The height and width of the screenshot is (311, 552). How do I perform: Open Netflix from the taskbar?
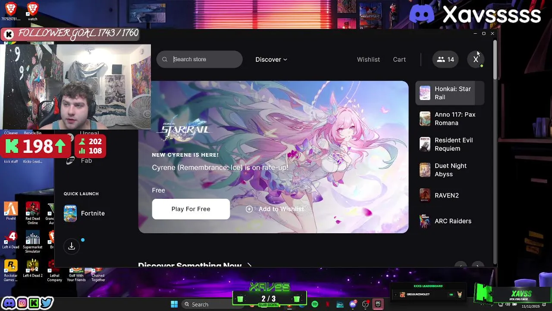click(x=327, y=305)
